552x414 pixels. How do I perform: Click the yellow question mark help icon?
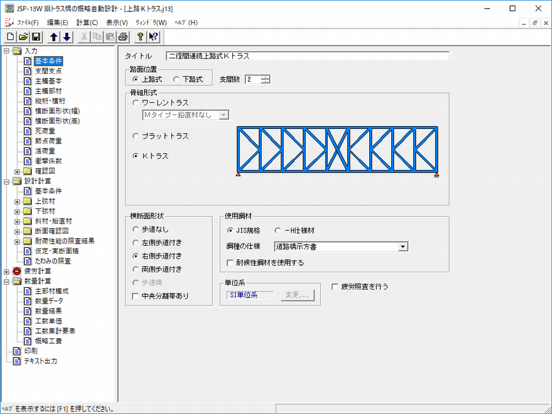pyautogui.click(x=140, y=37)
